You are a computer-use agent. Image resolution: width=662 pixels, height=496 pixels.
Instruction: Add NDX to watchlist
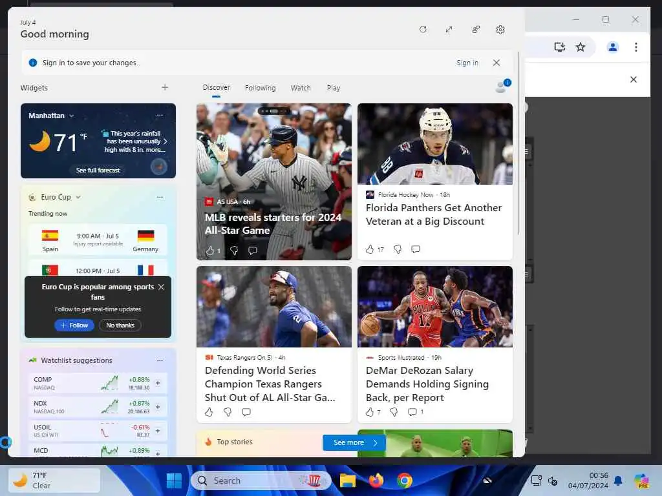[158, 407]
